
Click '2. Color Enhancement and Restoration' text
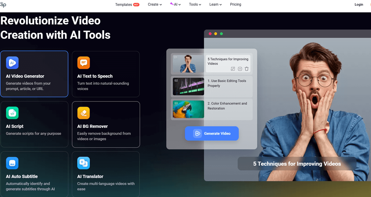(x=227, y=106)
